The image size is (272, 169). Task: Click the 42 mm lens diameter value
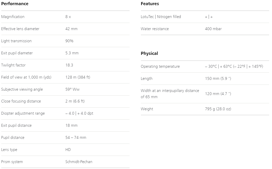pyautogui.click(x=71, y=29)
